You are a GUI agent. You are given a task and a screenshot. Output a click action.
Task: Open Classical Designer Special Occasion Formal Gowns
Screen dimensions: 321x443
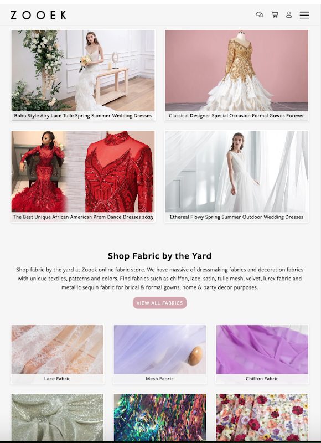236,116
